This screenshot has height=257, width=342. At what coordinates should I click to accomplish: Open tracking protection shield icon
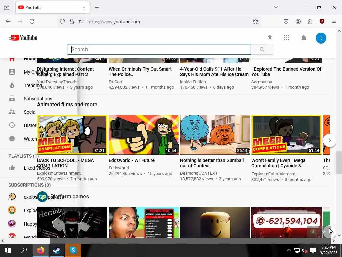(x=62, y=21)
